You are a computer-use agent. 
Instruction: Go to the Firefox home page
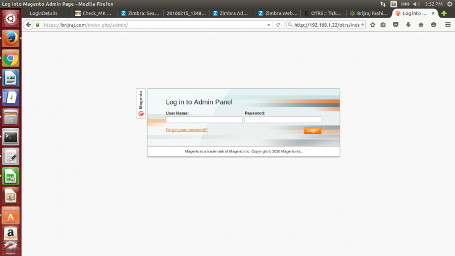point(421,25)
